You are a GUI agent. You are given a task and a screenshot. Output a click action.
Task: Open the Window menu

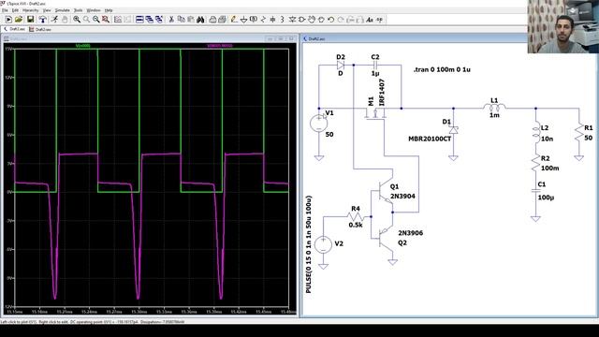coord(94,10)
